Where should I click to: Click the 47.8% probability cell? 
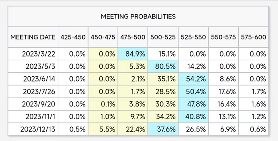(x=193, y=104)
